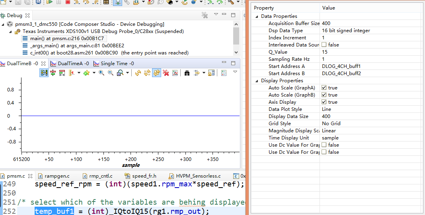425x215 pixels.
Task: Click the black grid icon in top toolbar
Action: 106,2
